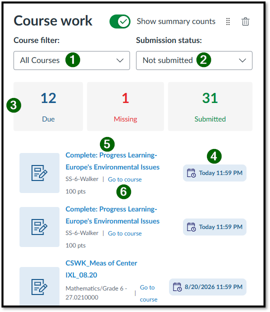Click the calendar icon on the first due date
Image resolution: width=270 pixels, height=312 pixels.
pyautogui.click(x=191, y=173)
